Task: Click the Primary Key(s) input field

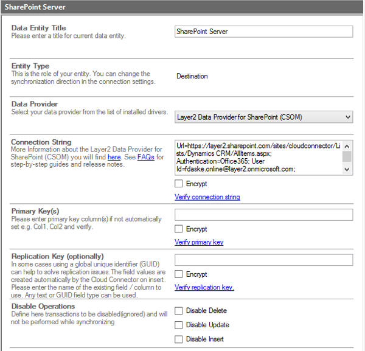Action: click(x=263, y=215)
